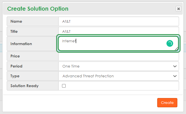Click the Price field label
186x114 pixels.
(x=15, y=56)
